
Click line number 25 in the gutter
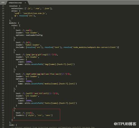pos(3,6)
